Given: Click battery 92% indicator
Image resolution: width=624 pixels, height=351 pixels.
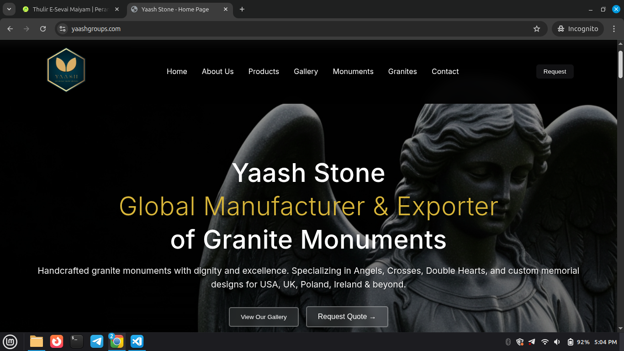Looking at the screenshot, I should coord(578,342).
